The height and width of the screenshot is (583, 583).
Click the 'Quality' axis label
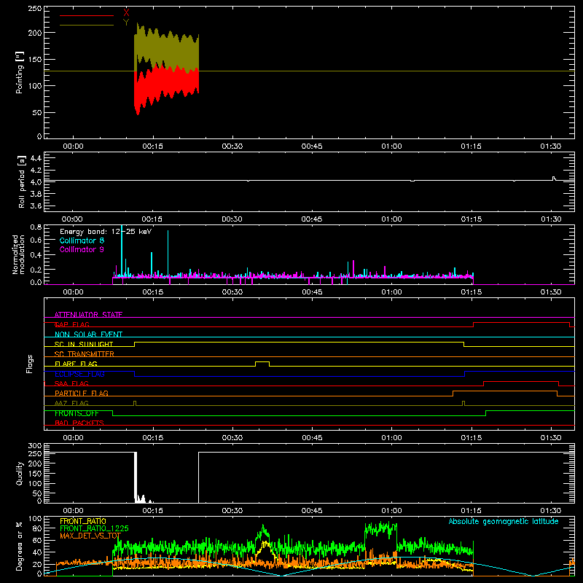click(20, 473)
